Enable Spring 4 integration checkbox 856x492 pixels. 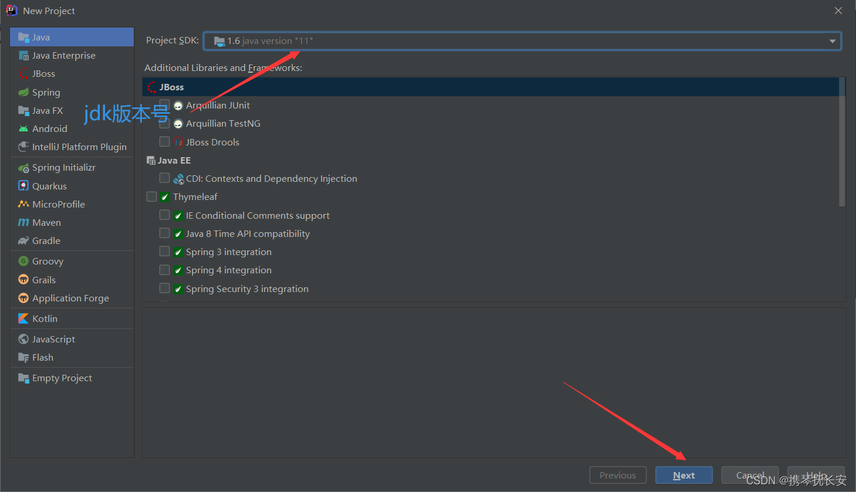pyautogui.click(x=164, y=270)
